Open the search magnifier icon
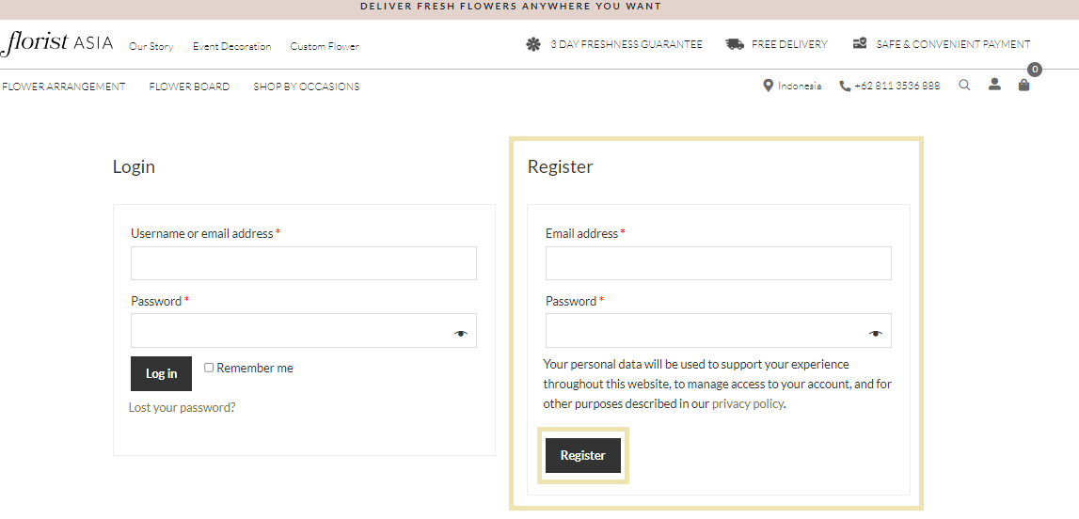1079x519 pixels. pyautogui.click(x=964, y=86)
